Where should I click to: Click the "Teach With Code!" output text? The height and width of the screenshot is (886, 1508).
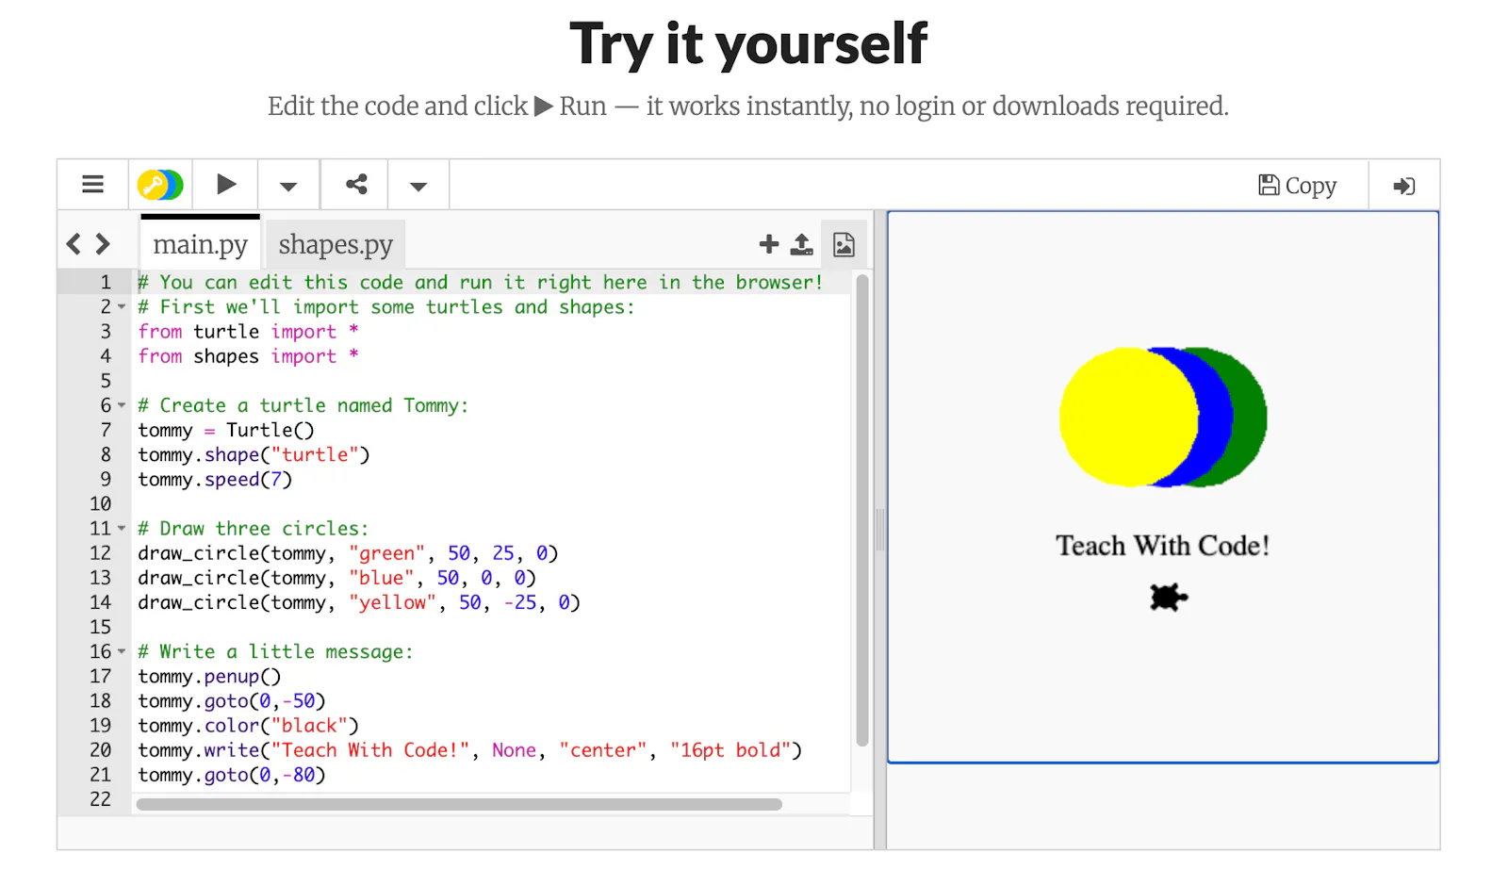1162,546
